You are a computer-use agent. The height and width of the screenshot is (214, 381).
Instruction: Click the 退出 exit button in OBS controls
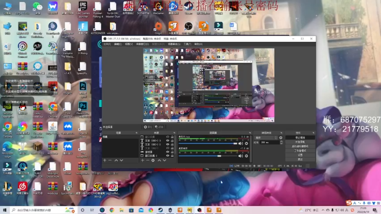coord(300,159)
